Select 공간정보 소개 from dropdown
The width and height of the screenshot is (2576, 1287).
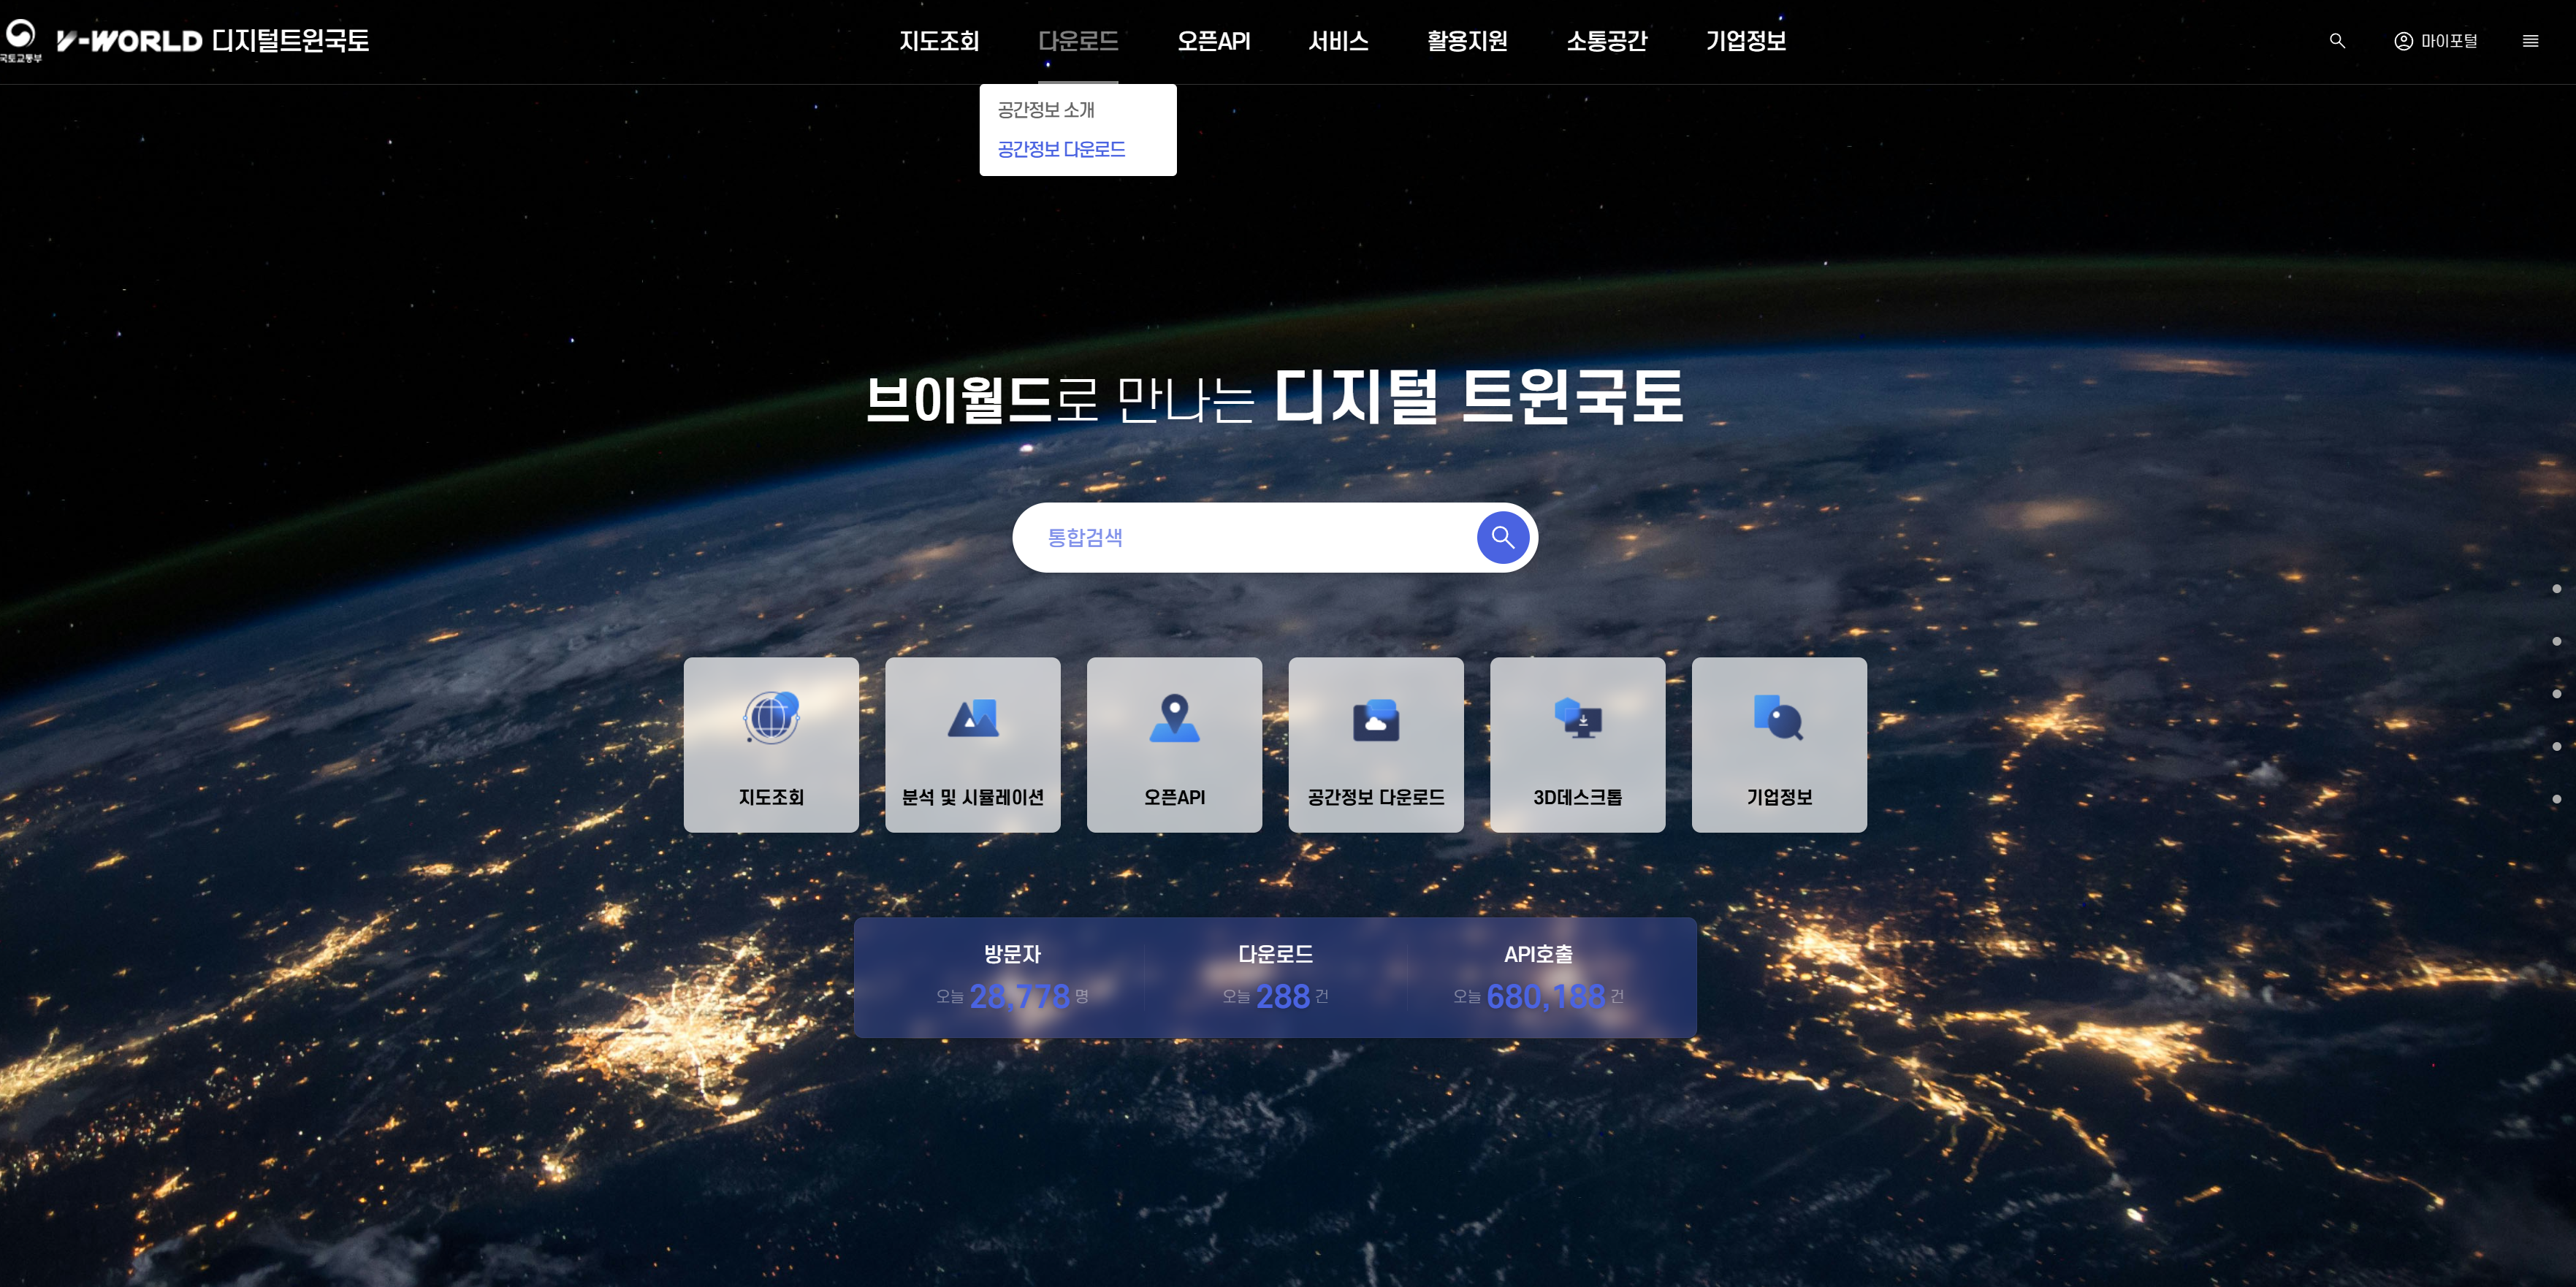(x=1045, y=110)
